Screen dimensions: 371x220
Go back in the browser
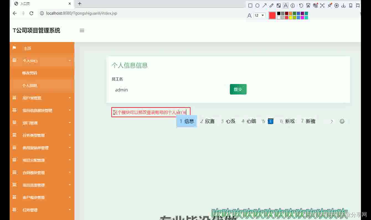click(15, 13)
